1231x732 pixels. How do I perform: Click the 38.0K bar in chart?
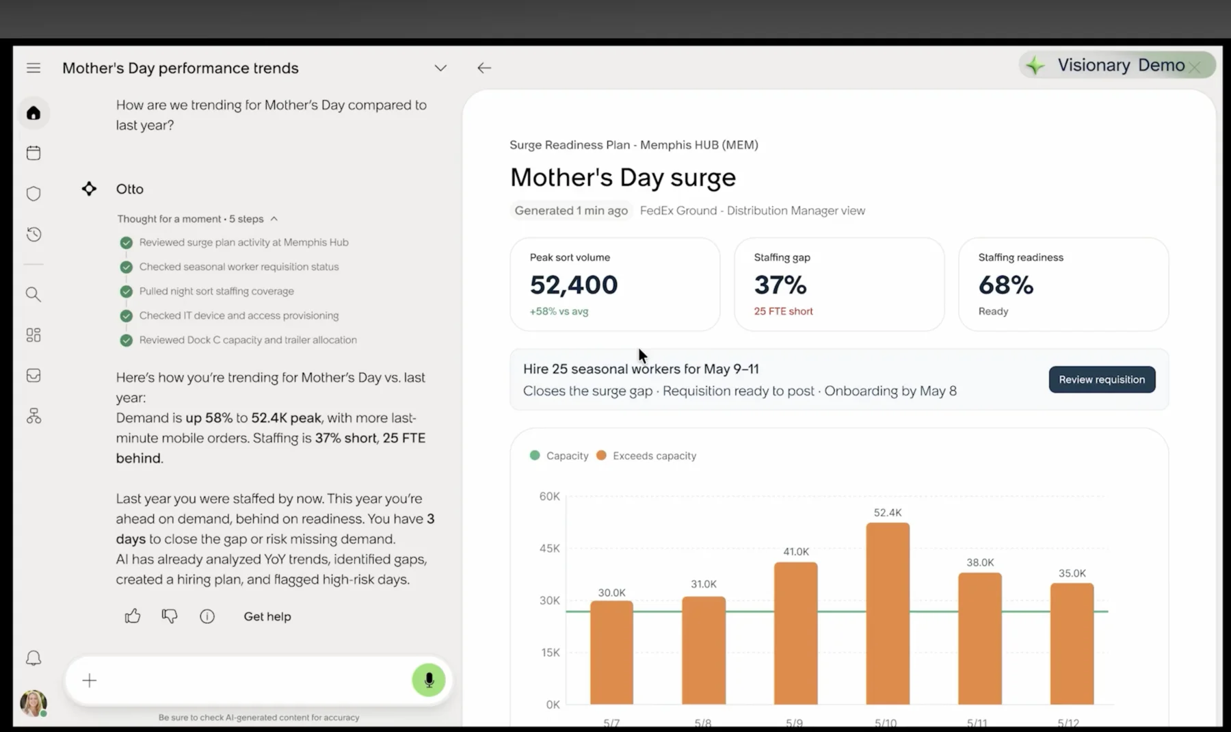tap(980, 639)
